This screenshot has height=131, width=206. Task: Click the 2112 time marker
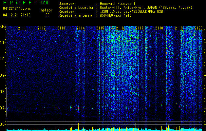coord(42,28)
